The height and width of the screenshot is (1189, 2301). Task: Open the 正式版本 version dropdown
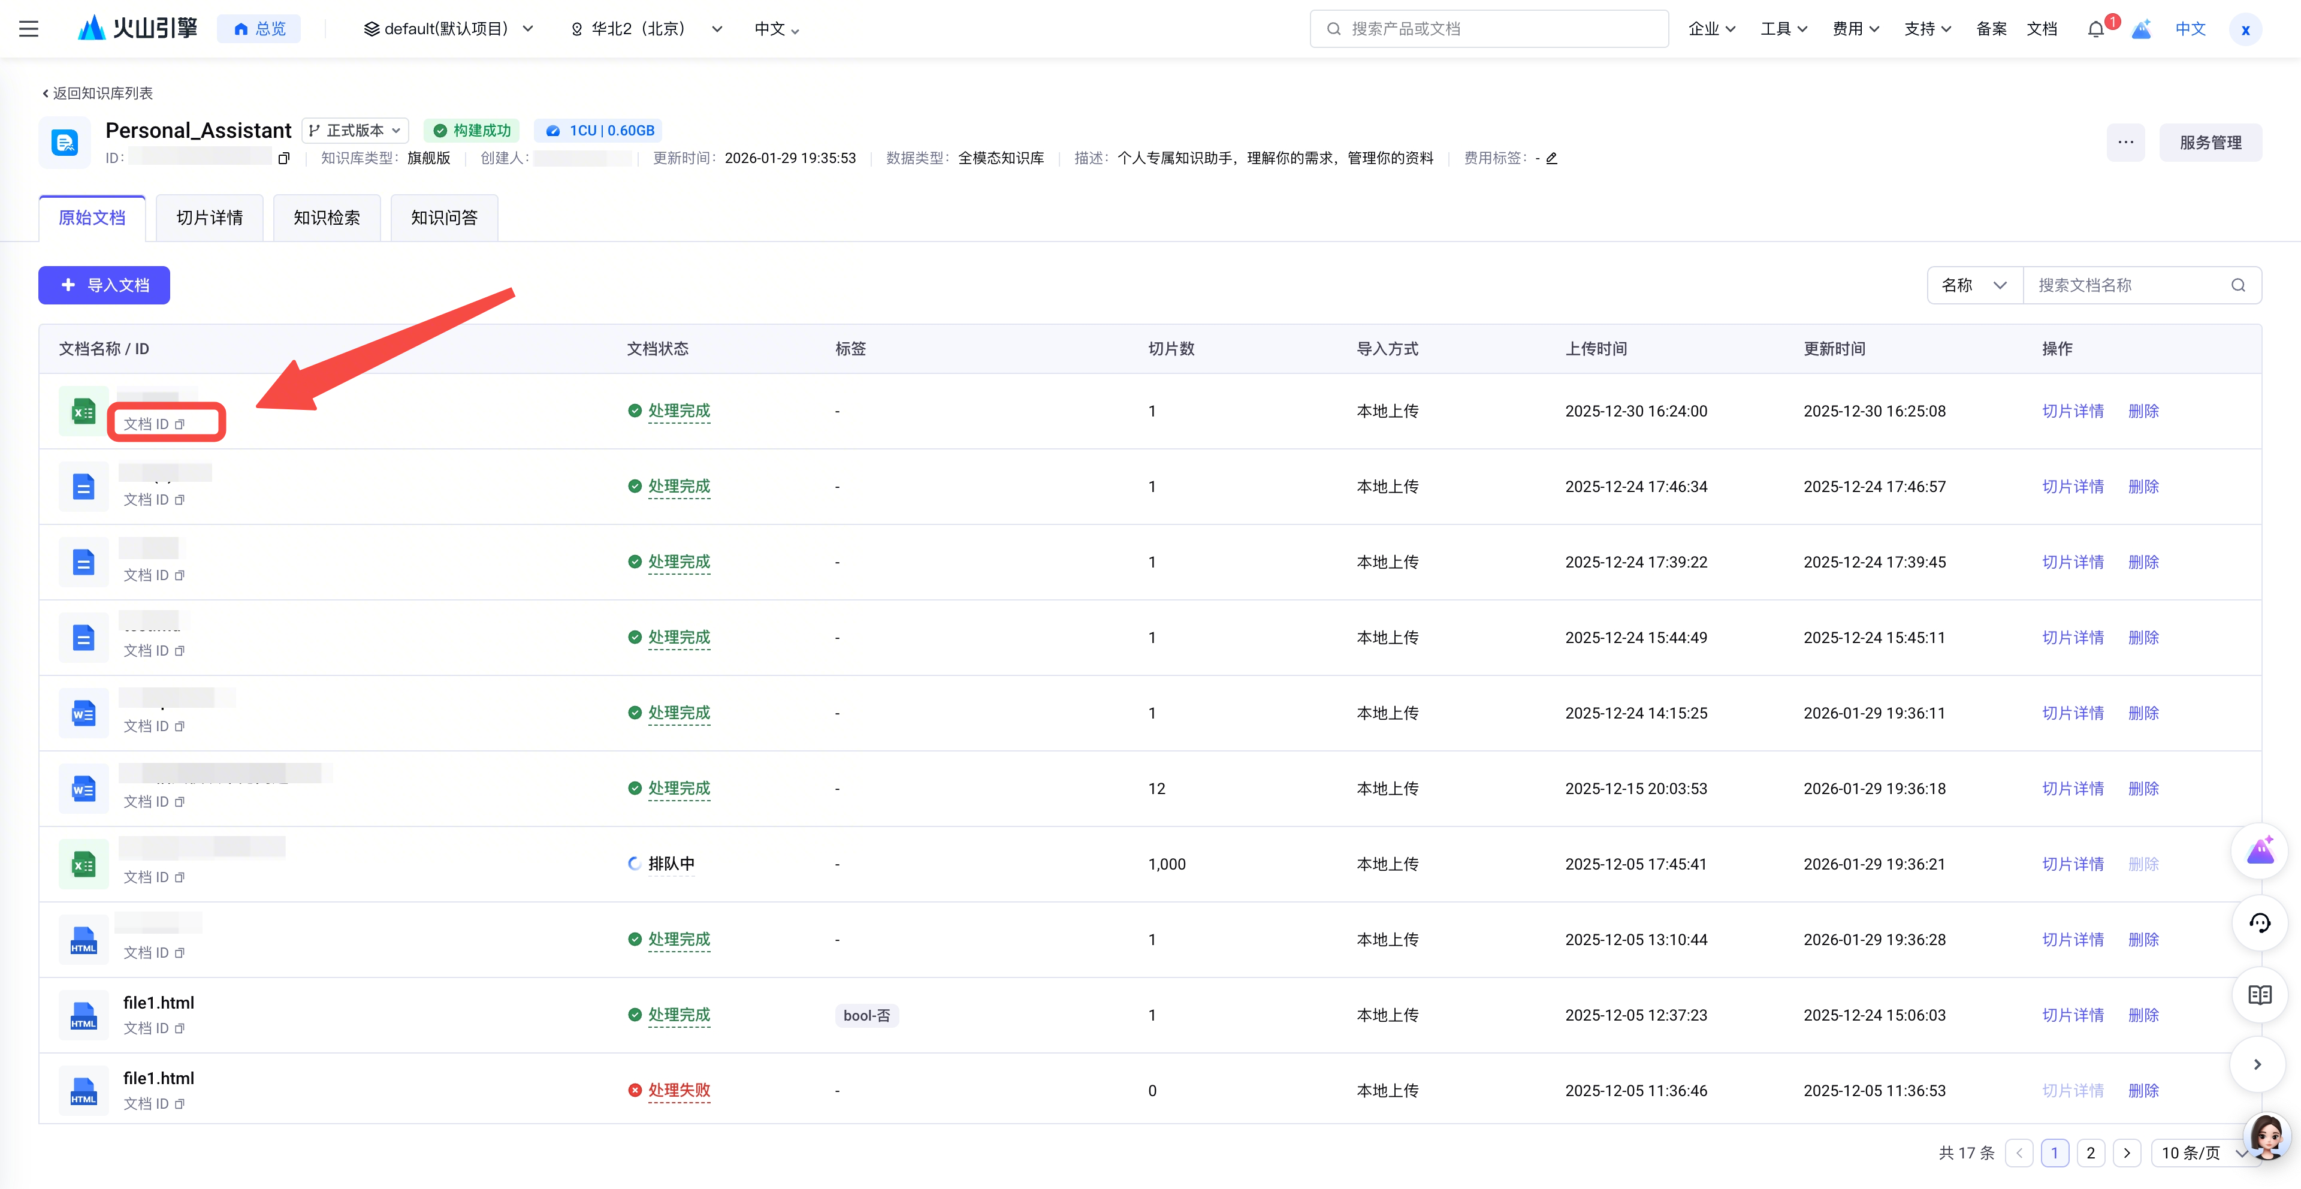click(355, 131)
